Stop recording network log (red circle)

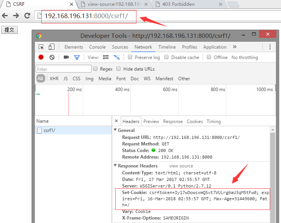click(41, 57)
